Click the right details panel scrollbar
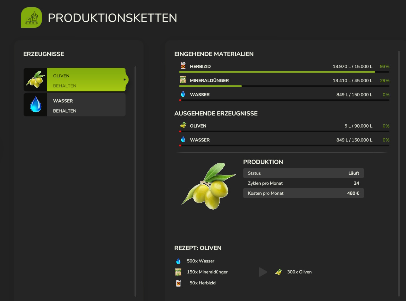 pyautogui.click(x=399, y=174)
